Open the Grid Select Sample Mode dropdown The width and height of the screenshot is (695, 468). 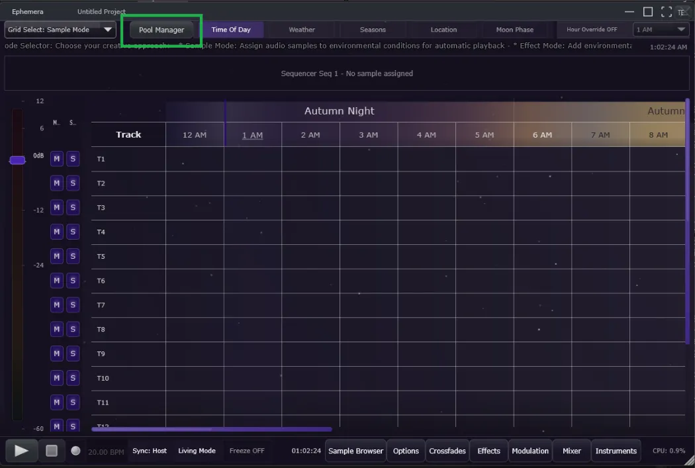(60, 29)
